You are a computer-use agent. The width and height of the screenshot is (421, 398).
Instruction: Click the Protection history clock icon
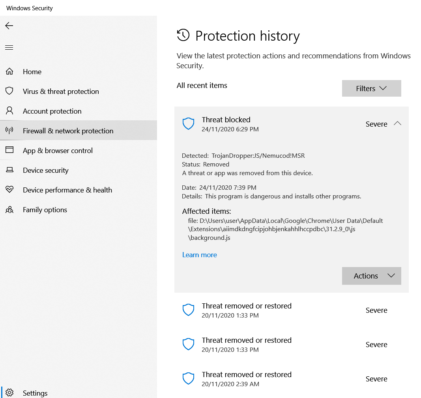point(183,35)
